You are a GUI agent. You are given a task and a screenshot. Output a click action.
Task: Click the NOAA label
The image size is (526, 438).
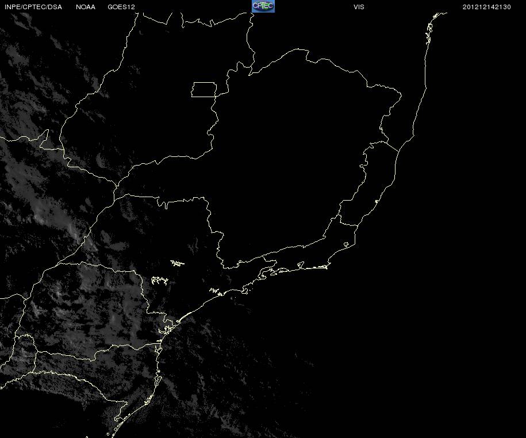86,7
